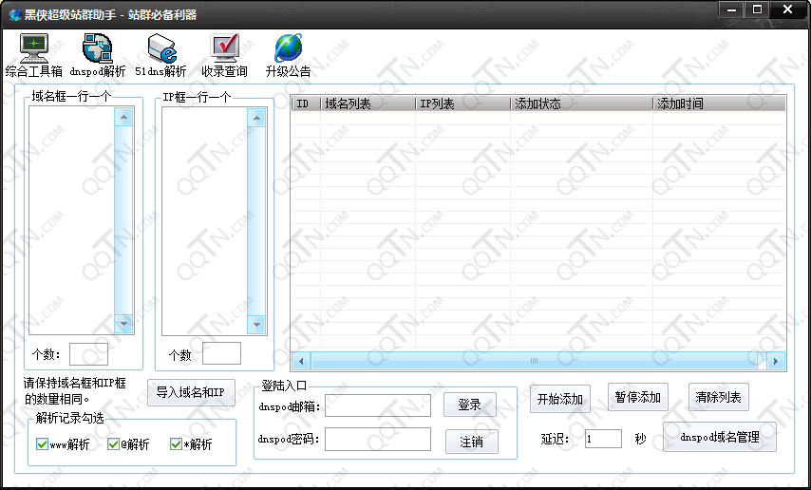Toggle the *解析 checkbox
Image resolution: width=811 pixels, height=490 pixels.
(176, 444)
